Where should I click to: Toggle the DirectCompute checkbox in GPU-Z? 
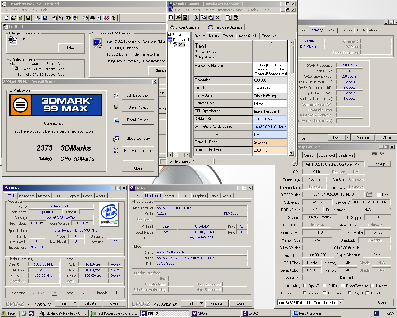(342, 286)
